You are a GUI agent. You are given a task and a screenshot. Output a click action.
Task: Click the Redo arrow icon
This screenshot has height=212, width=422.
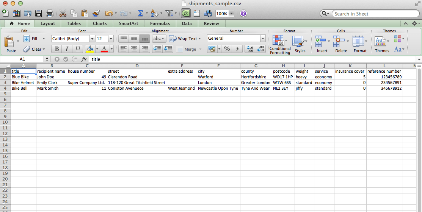[x=124, y=13]
